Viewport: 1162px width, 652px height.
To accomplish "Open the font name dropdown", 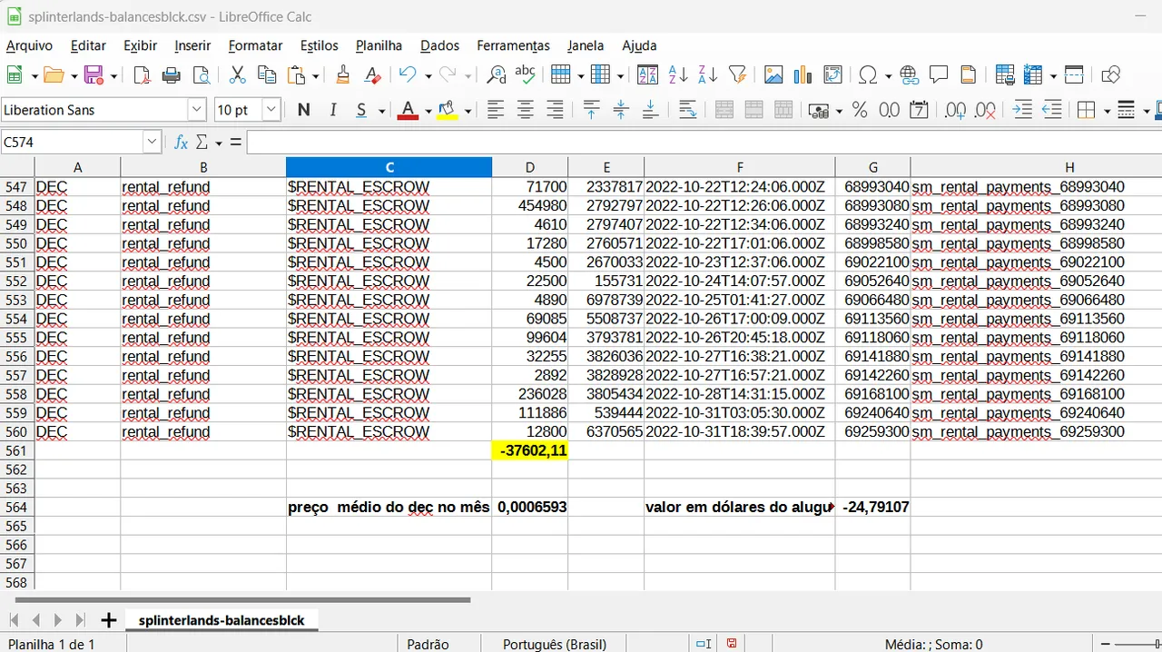I will pos(197,110).
